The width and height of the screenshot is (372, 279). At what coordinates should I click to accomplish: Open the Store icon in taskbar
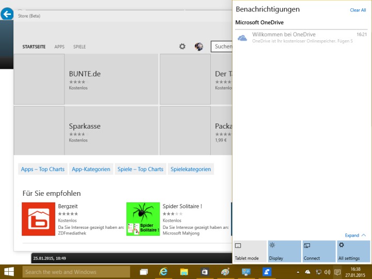204,272
